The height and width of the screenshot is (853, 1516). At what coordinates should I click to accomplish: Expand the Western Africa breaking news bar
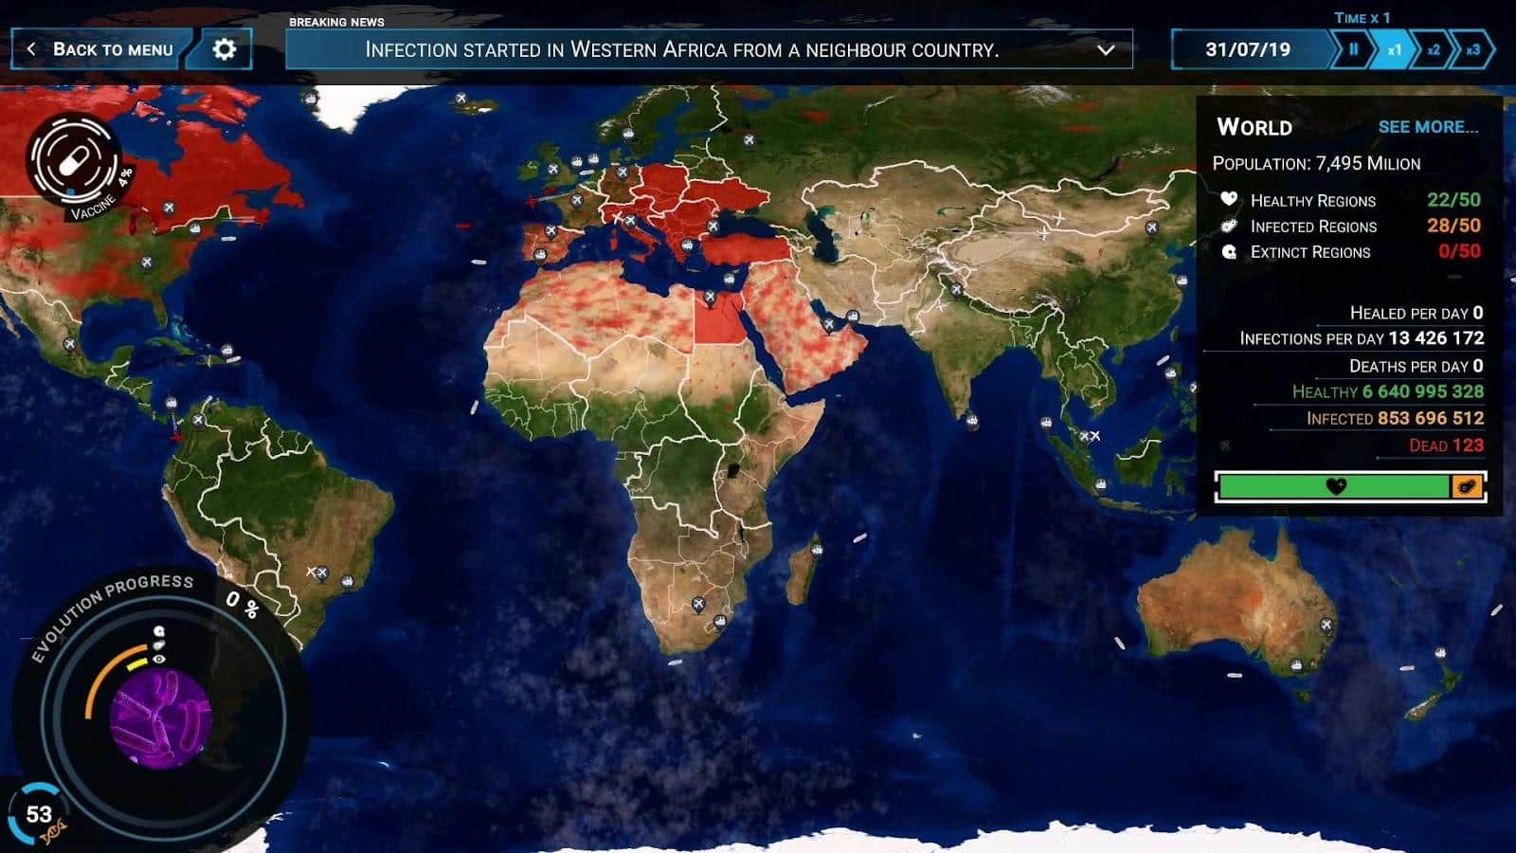point(682,49)
